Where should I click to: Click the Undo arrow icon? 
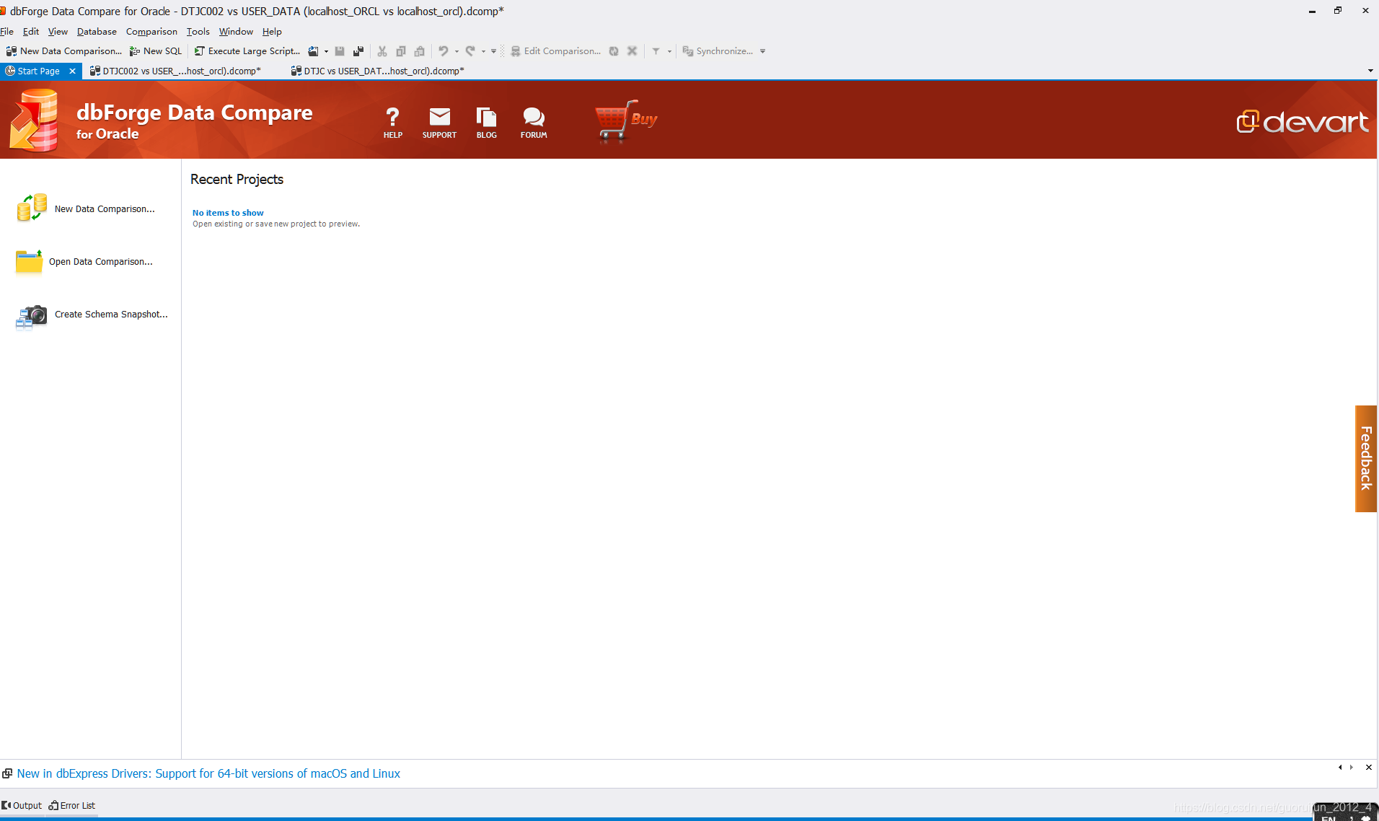coord(444,51)
